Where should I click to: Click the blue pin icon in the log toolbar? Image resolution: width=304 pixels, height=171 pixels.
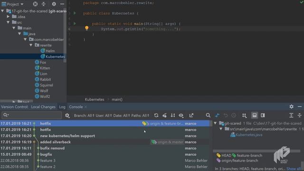coord(217,115)
